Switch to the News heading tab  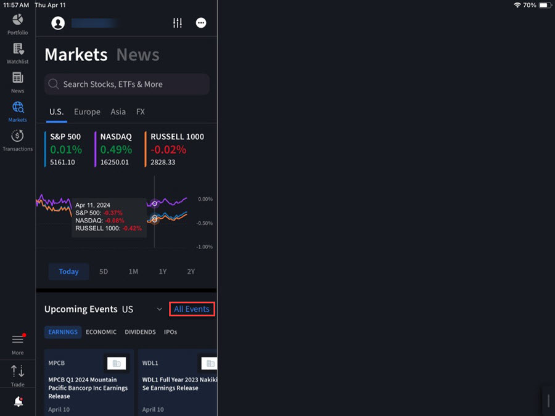[138, 55]
